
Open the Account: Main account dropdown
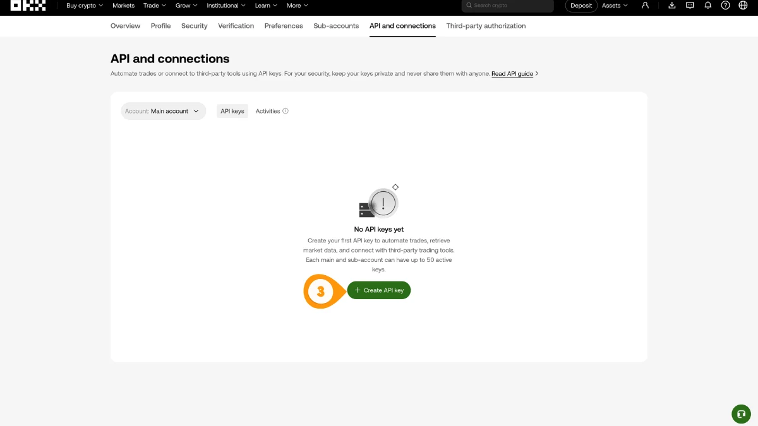tap(164, 111)
